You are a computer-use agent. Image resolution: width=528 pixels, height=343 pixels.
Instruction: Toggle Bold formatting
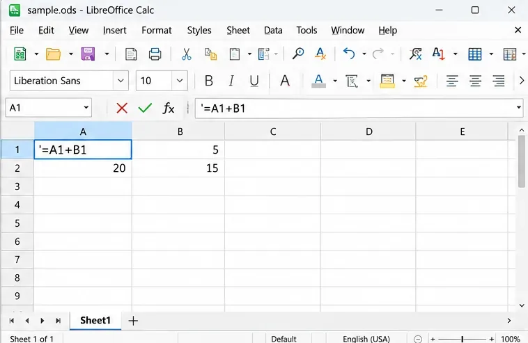[209, 81]
